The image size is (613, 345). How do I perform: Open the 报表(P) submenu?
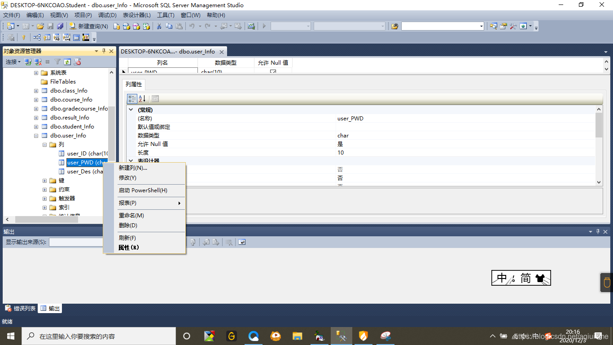click(145, 203)
